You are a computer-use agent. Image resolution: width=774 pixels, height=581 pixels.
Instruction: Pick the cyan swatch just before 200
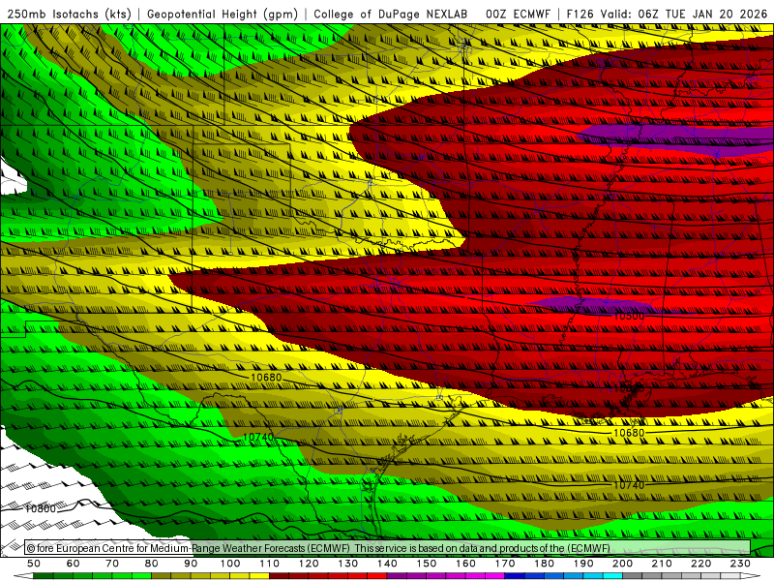point(613,575)
